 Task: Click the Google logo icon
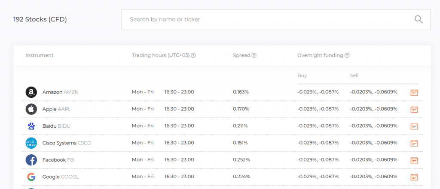(31, 177)
